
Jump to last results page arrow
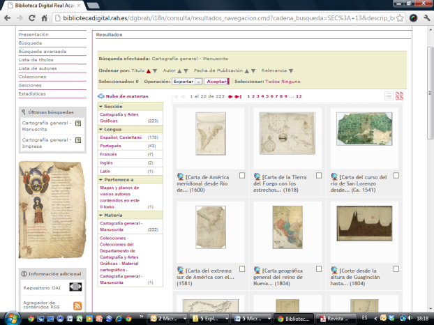point(238,96)
